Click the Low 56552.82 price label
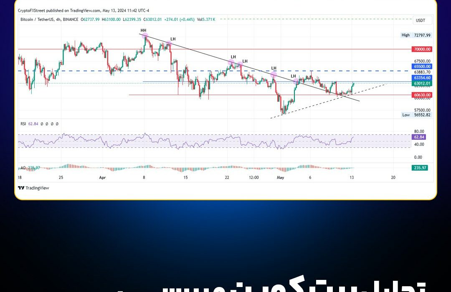Screen dimensions: 451x292 point(416,115)
